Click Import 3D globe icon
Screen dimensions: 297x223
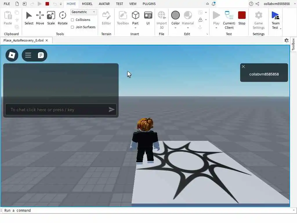162,16
